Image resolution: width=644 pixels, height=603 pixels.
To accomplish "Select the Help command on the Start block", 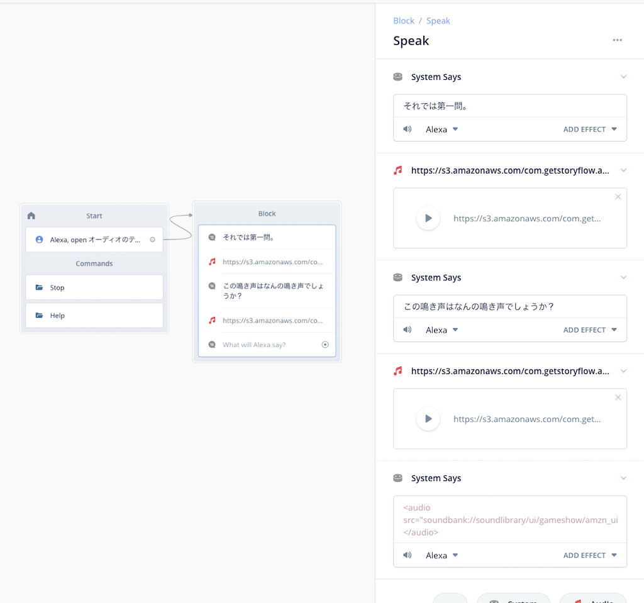I will [x=94, y=315].
